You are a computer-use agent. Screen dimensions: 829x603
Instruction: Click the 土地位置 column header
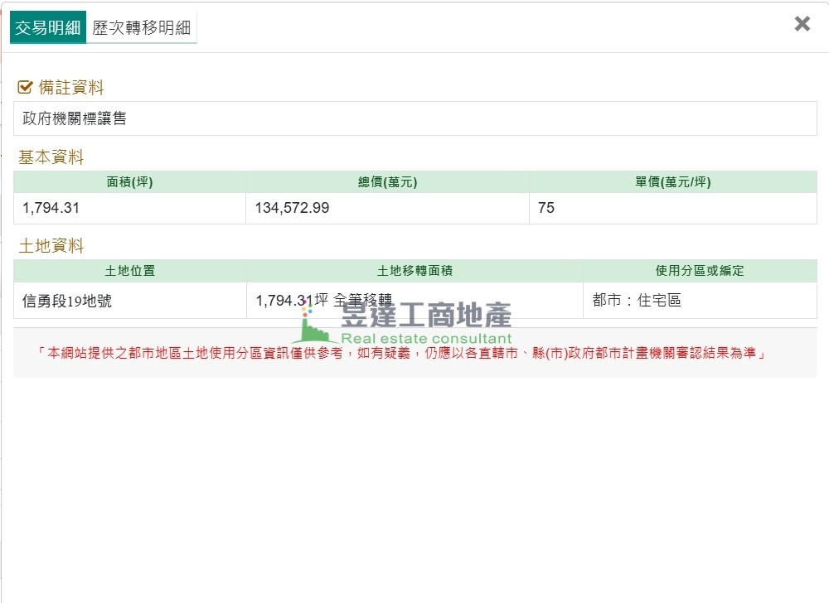pyautogui.click(x=129, y=271)
